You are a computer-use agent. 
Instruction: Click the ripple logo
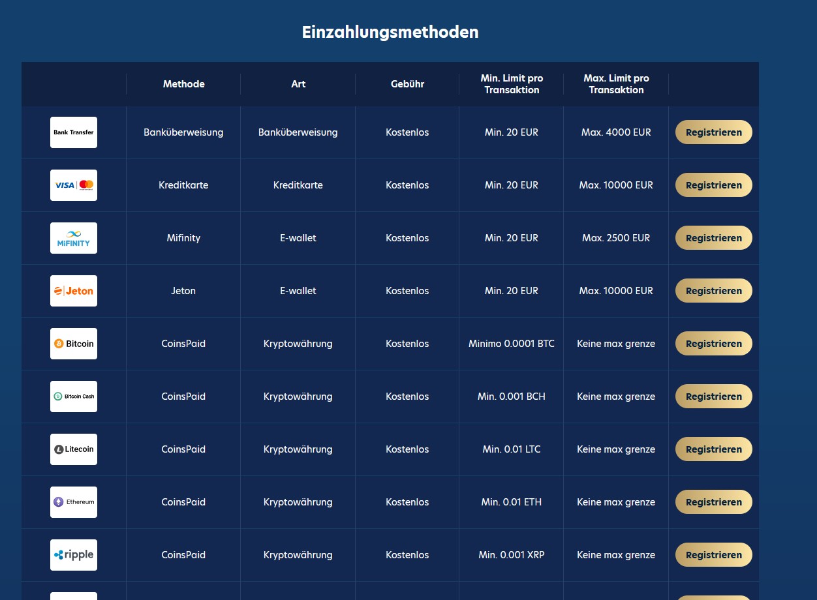click(74, 555)
